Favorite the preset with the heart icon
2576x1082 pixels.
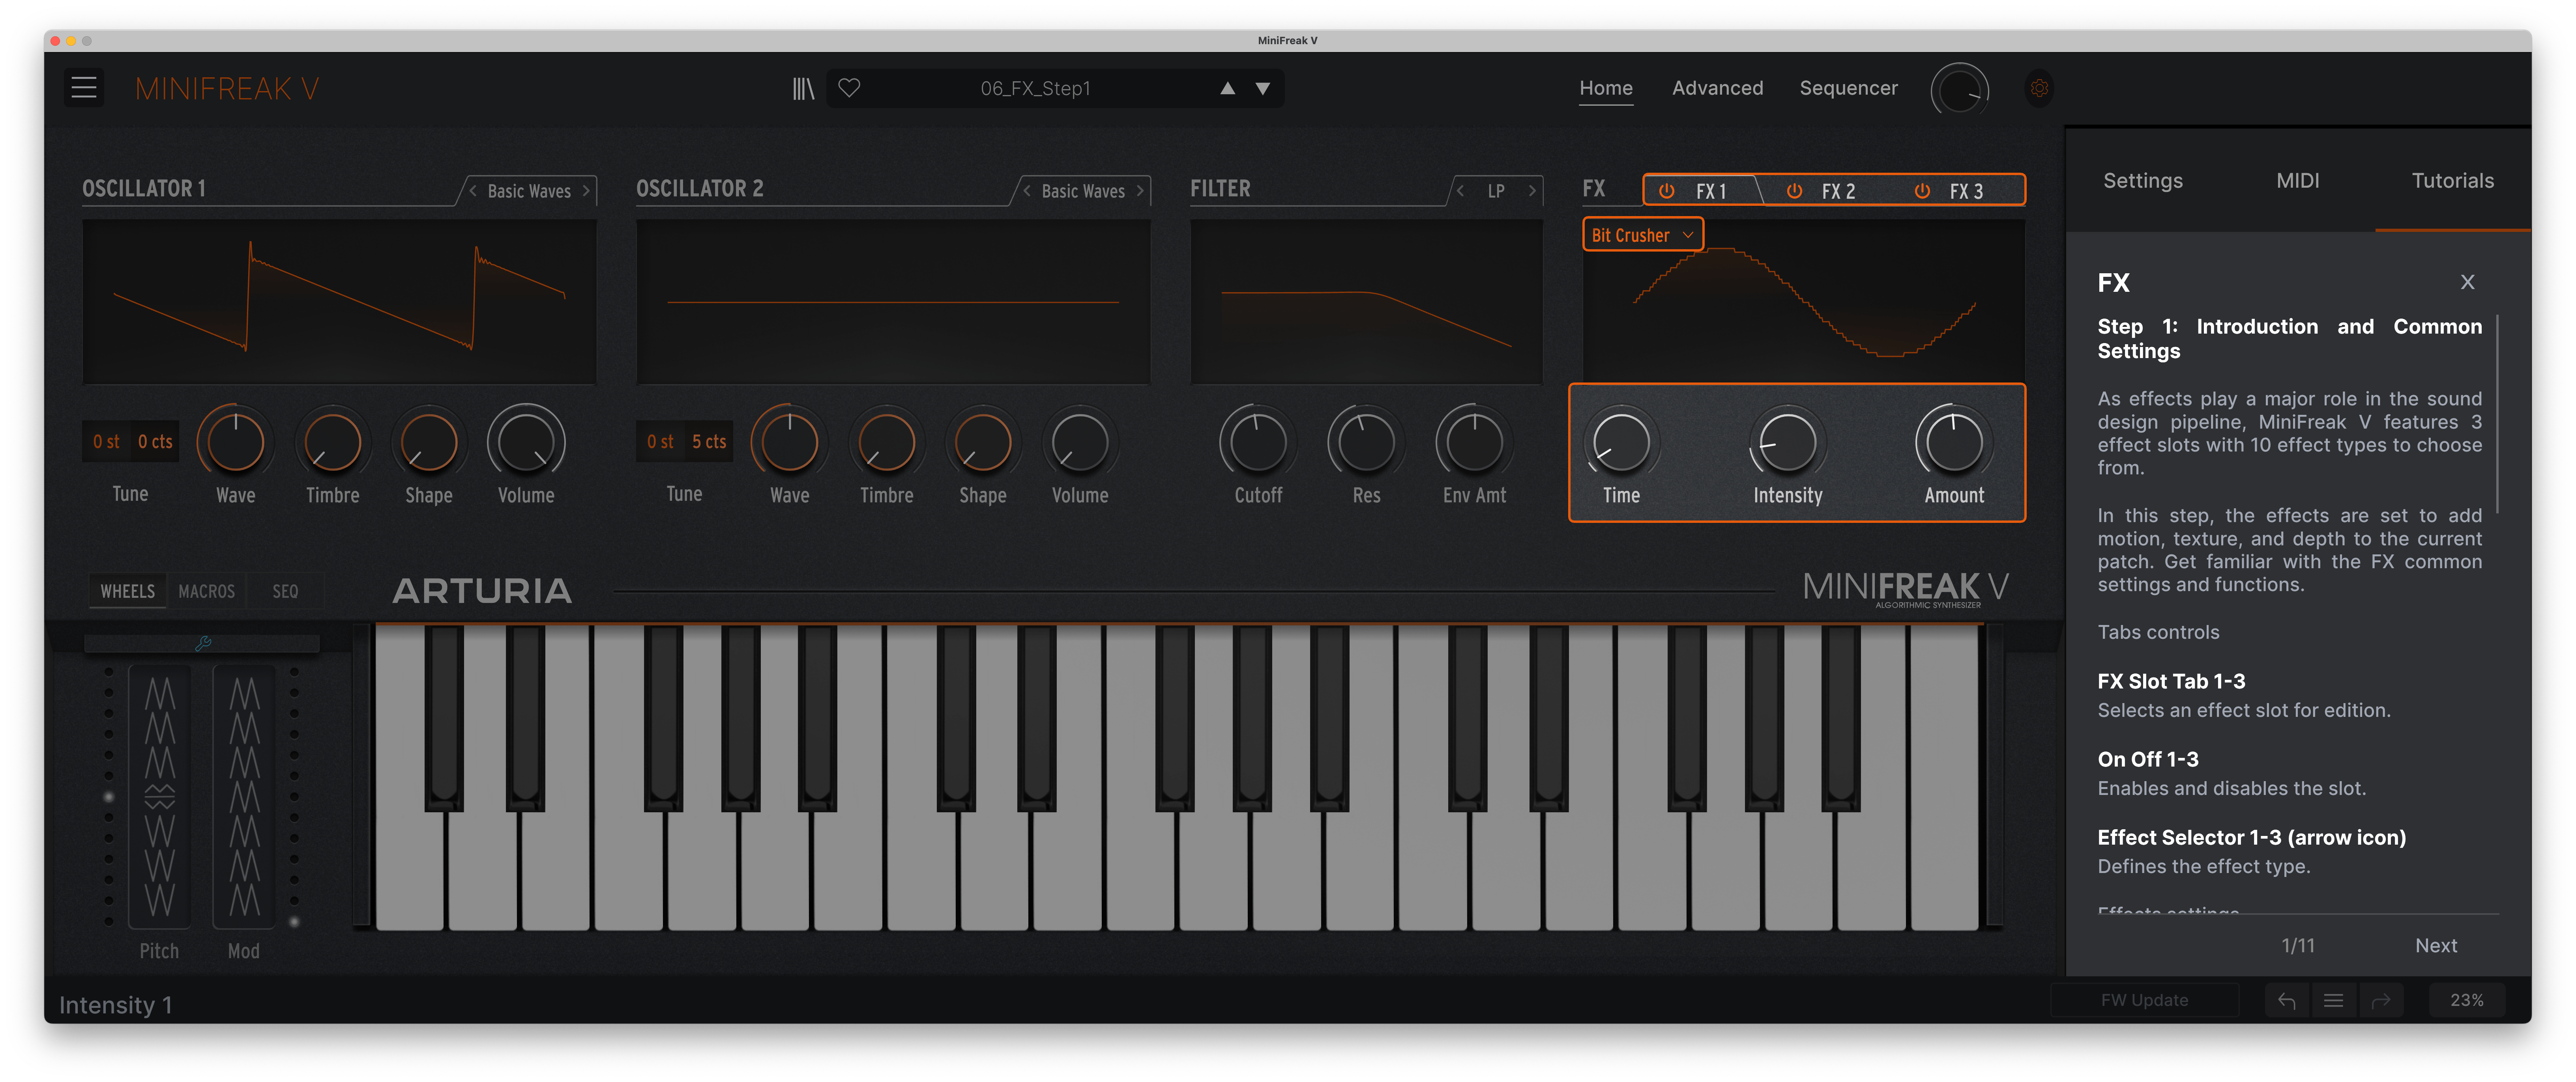click(x=849, y=88)
